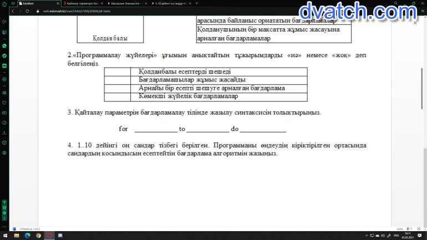The height and width of the screenshot is (240, 427).
Task: Open a new tab with plus button
Action: coord(197,3)
